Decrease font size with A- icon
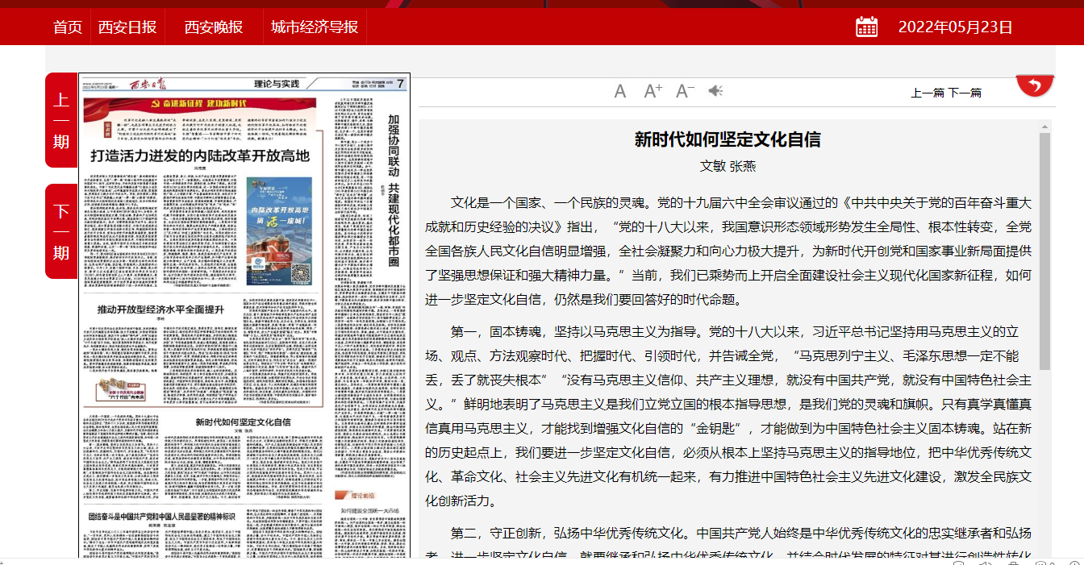1084x565 pixels. [685, 91]
